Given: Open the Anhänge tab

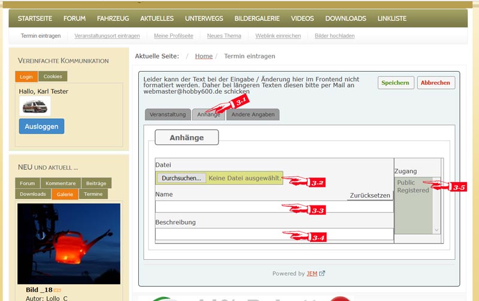Looking at the screenshot, I should click(x=208, y=114).
